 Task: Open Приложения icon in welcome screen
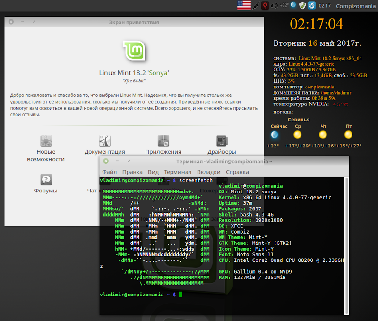click(163, 140)
